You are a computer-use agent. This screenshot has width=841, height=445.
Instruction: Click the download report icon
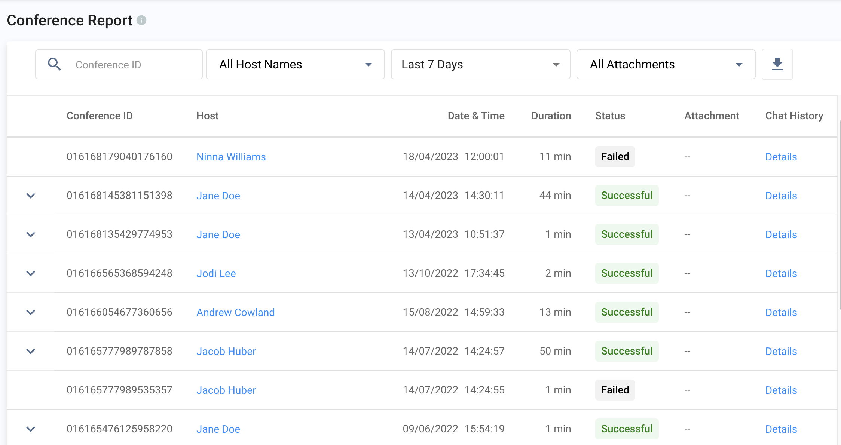[777, 64]
